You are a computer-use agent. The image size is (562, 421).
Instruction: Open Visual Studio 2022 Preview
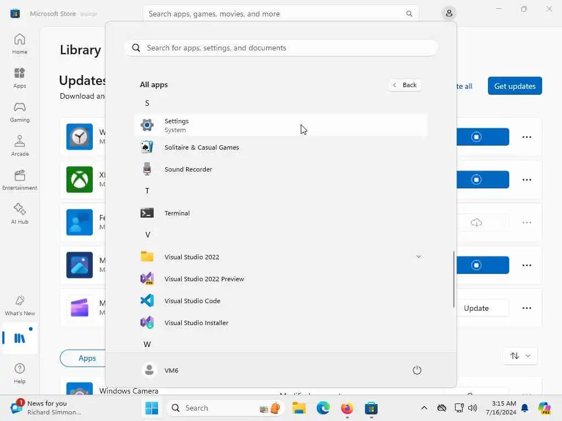click(281, 279)
